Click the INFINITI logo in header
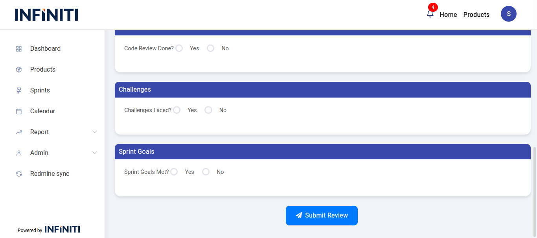Screen dimensions: 537x238 [46, 15]
